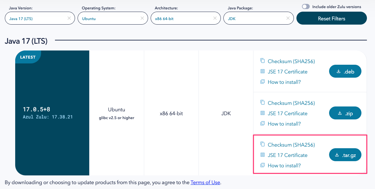This screenshot has width=375, height=189.
Task: Open How to install? link for .tar.gz
Action: [x=284, y=165]
